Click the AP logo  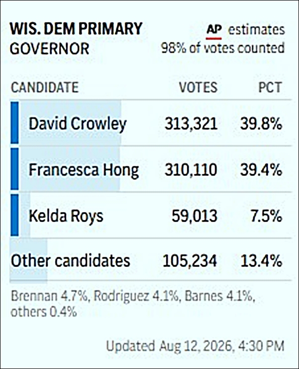[214, 31]
